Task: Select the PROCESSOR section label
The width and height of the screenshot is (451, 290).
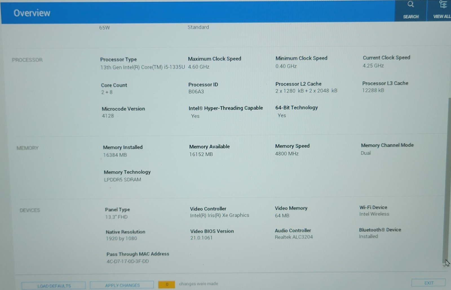Action: coord(27,60)
